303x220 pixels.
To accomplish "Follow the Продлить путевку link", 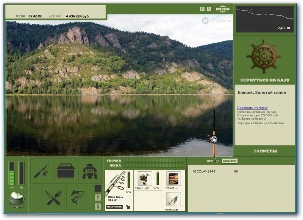I will (x=252, y=108).
